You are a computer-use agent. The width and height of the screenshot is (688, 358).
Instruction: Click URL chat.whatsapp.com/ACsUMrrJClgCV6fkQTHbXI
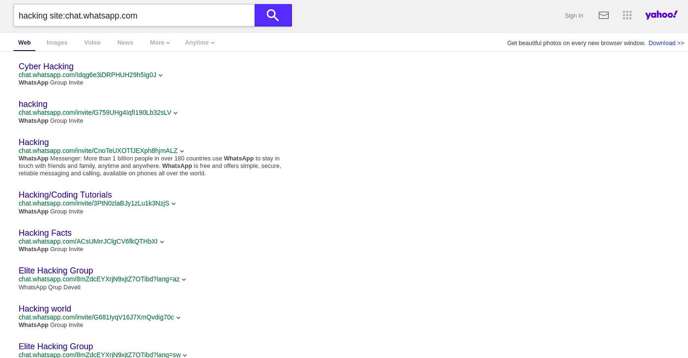tap(88, 241)
